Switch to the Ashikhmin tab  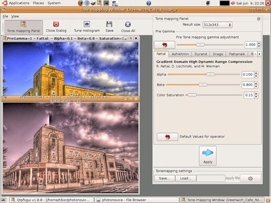pyautogui.click(x=180, y=54)
